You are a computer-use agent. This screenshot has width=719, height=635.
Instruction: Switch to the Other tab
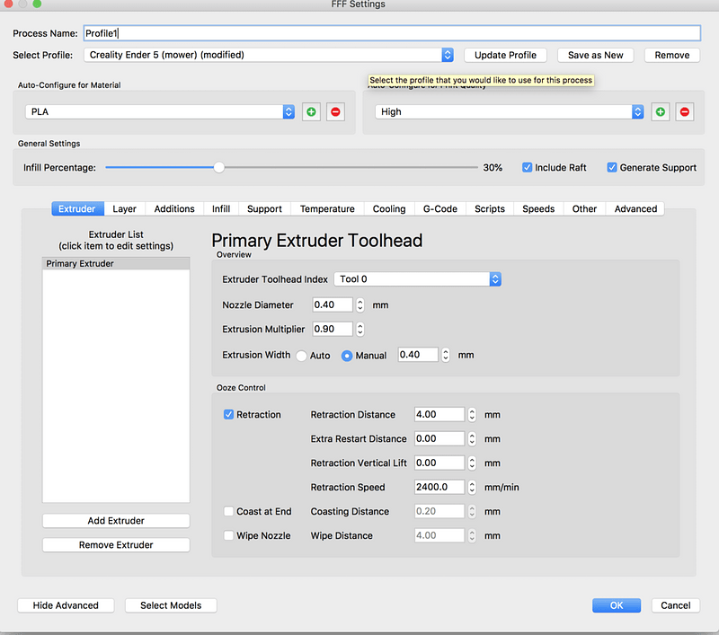point(584,208)
